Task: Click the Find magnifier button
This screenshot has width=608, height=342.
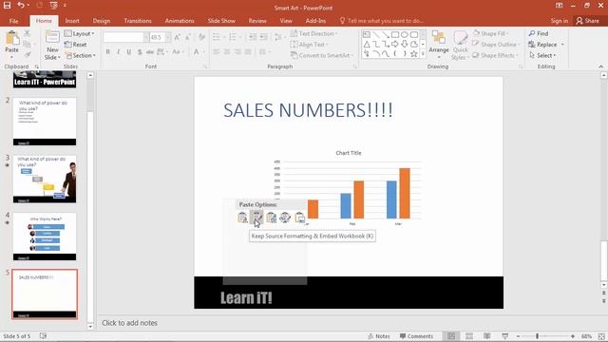Action: [x=539, y=34]
